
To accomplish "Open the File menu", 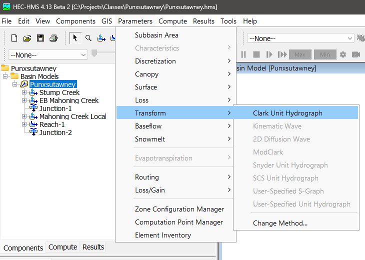I will pyautogui.click(x=6, y=21).
